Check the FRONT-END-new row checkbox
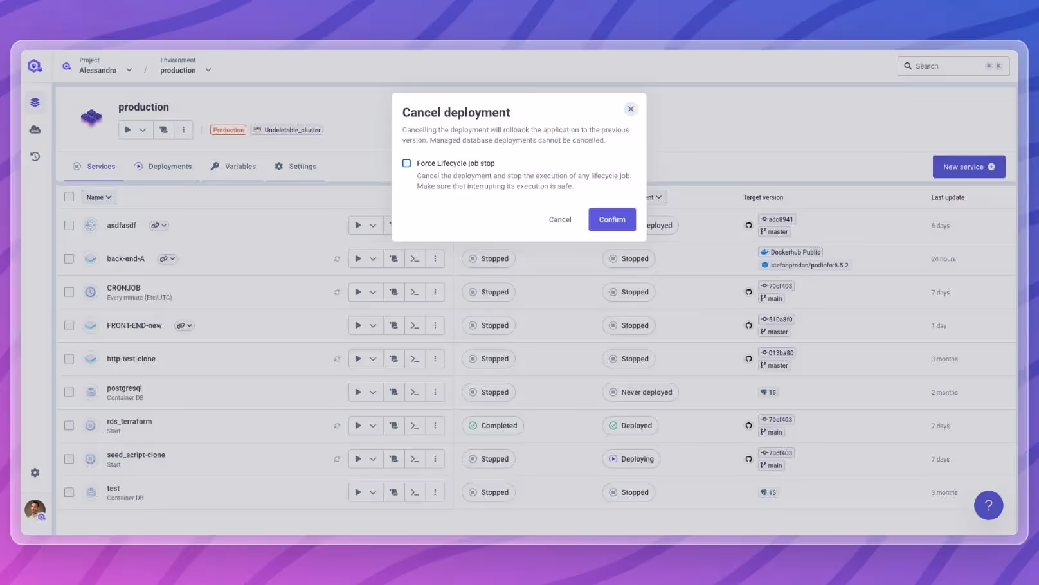This screenshot has height=585, width=1039. click(69, 325)
